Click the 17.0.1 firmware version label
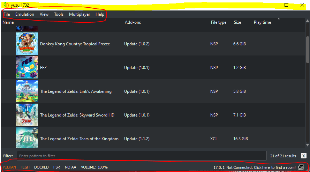The width and height of the screenshot is (310, 172). [219, 167]
